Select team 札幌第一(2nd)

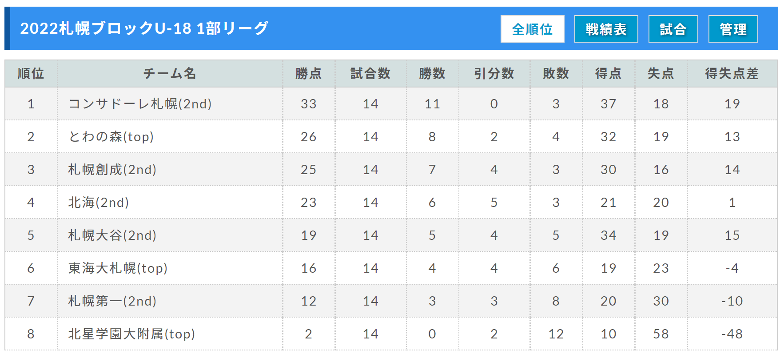point(112,301)
